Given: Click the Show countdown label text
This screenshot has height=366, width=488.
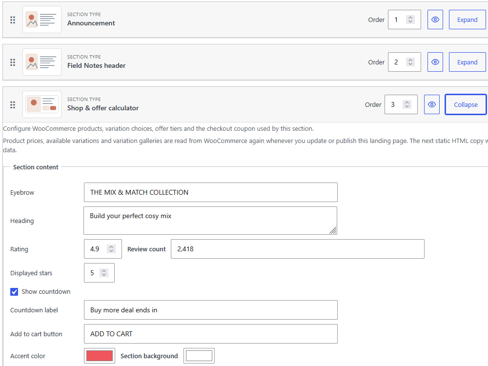Looking at the screenshot, I should pos(46,292).
